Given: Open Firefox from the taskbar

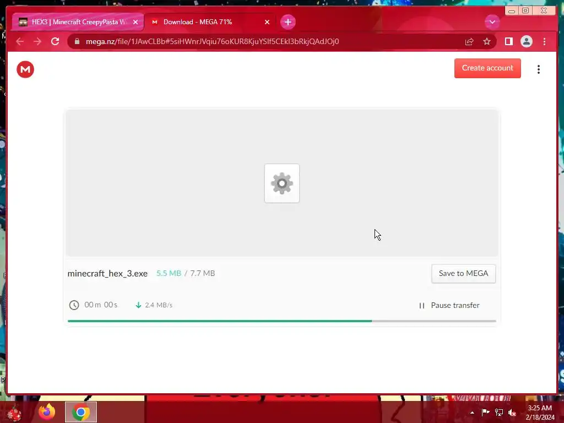Looking at the screenshot, I should pos(47,412).
